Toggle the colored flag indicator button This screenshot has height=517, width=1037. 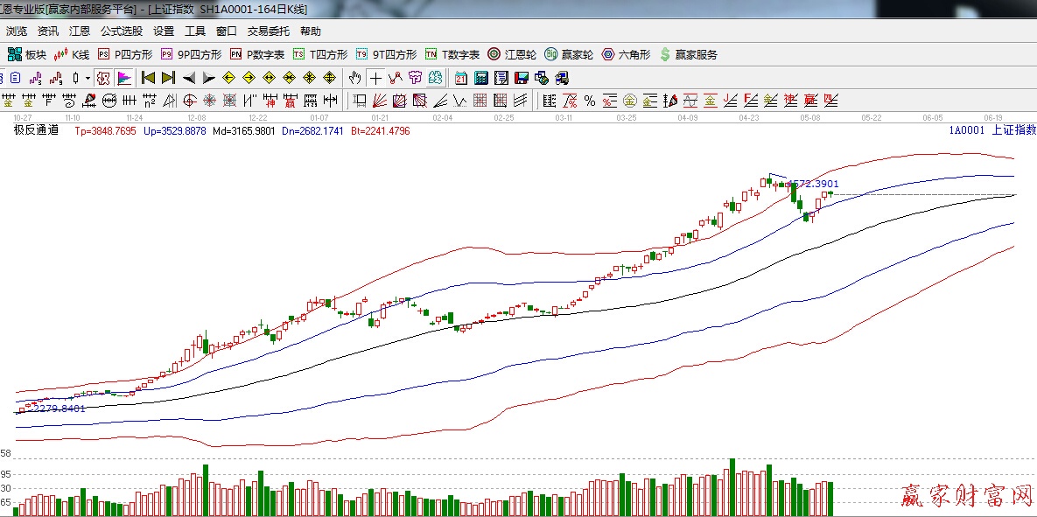click(x=124, y=78)
